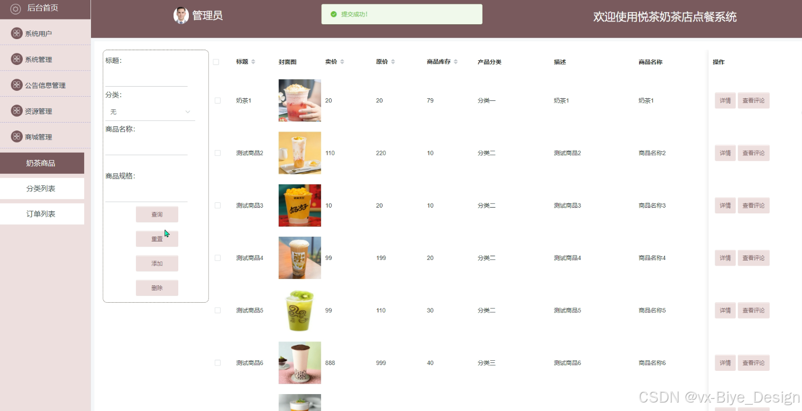The height and width of the screenshot is (411, 802).
Task: Check the 测试商品6 row checkbox
Action: [x=217, y=362]
